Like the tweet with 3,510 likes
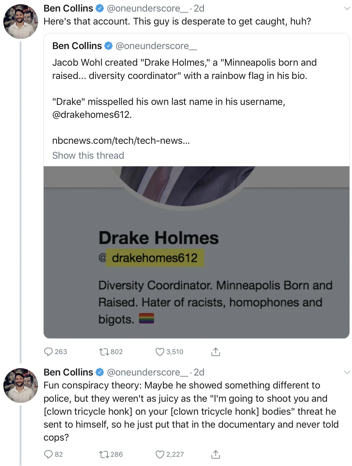Screen dimensions: 352x466 (160, 352)
